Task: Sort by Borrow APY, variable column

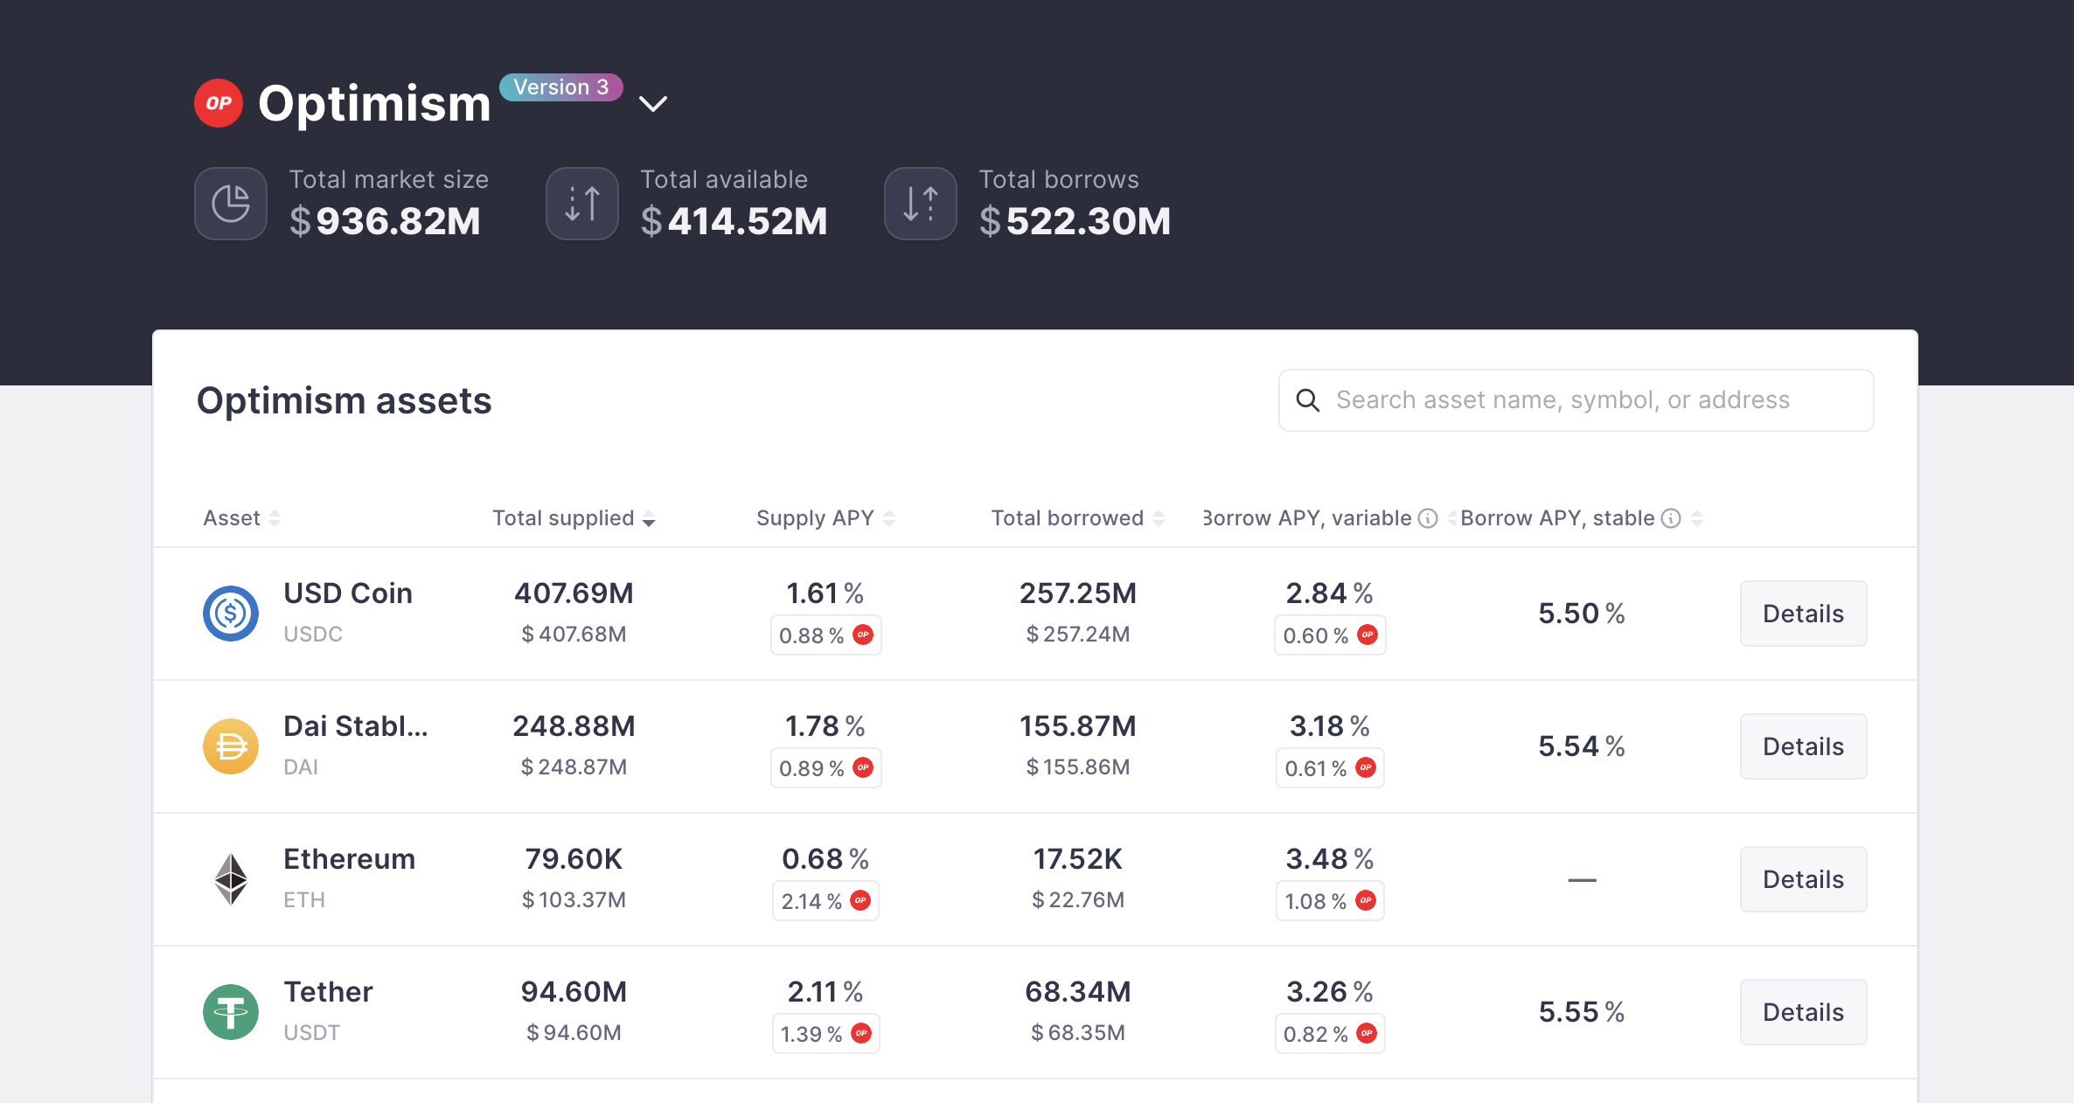Action: pyautogui.click(x=1329, y=518)
